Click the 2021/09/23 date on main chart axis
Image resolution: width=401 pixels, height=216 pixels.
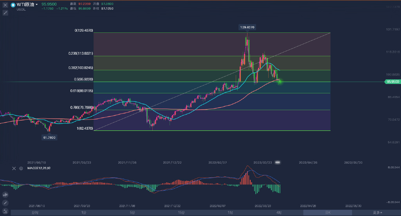pos(82,162)
